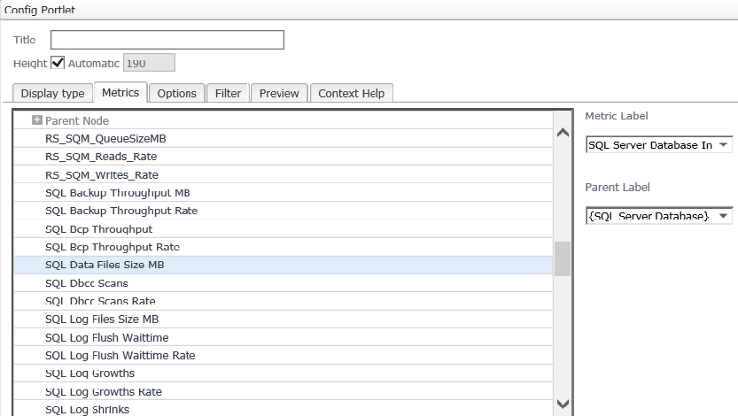Select RS_SQM_QueueSizeMB metric

click(105, 139)
